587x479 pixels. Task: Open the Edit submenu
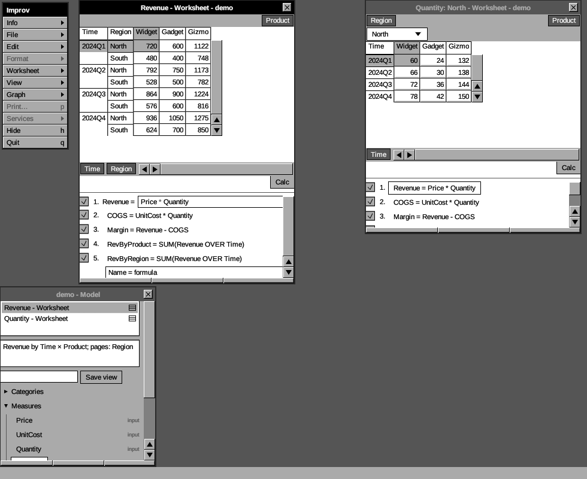click(35, 47)
